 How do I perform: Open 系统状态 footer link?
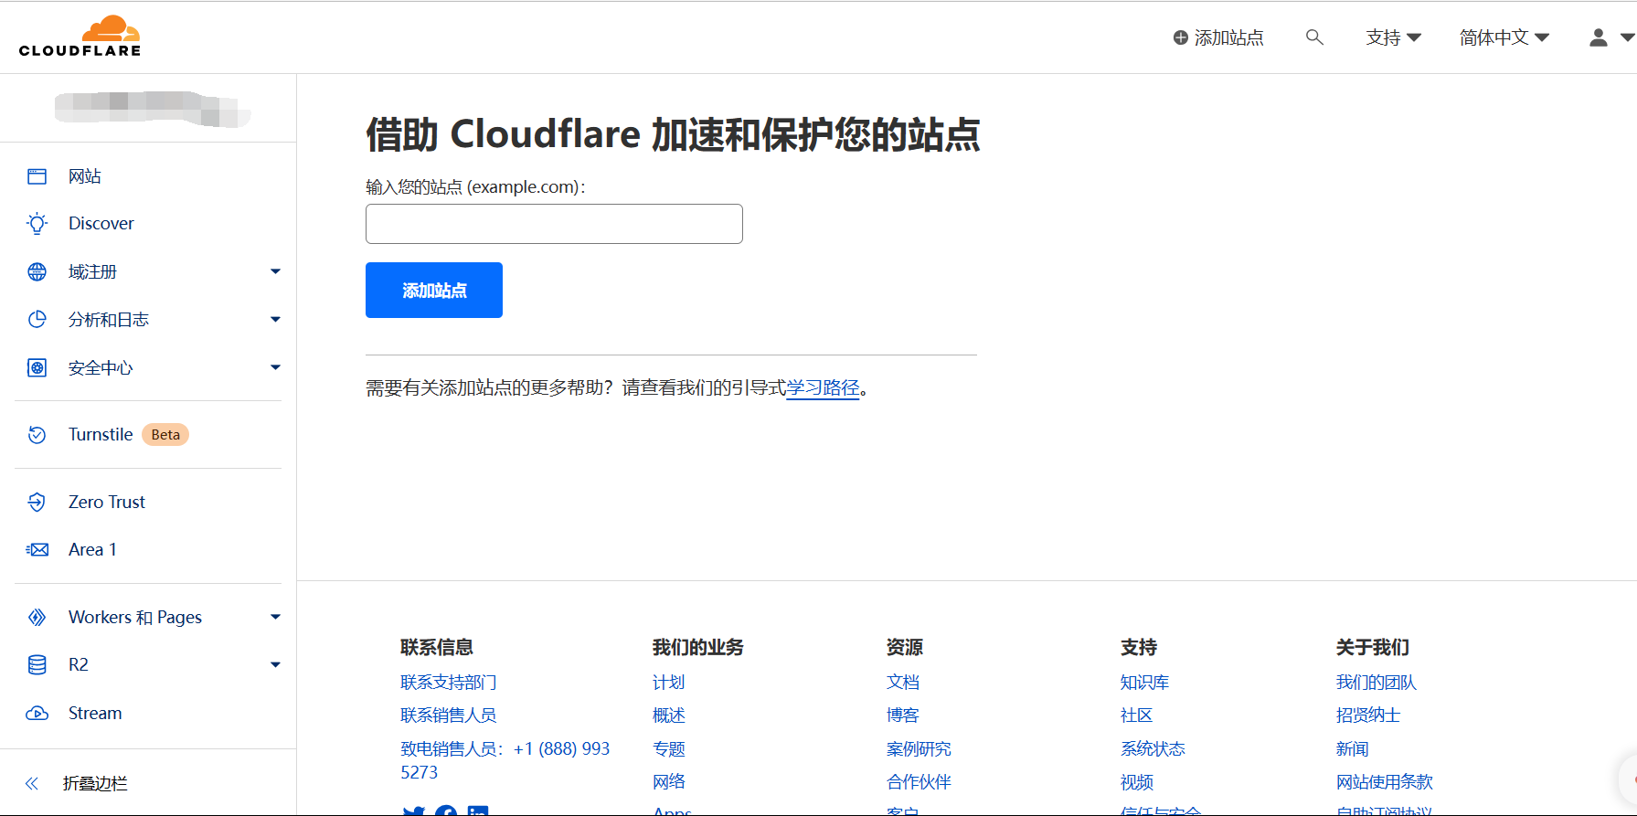click(x=1153, y=749)
